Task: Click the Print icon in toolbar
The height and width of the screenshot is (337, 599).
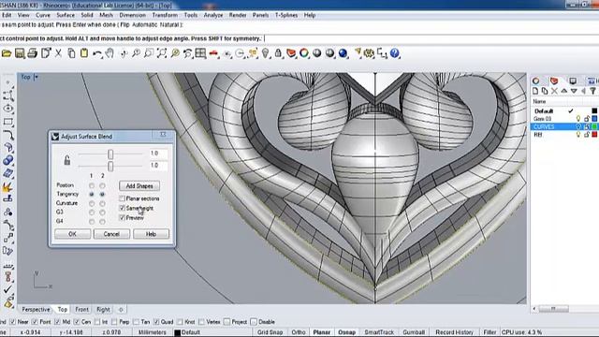Action: pos(33,53)
